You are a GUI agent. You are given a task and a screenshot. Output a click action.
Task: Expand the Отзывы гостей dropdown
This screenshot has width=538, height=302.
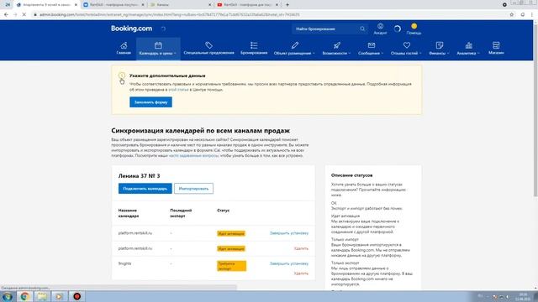click(406, 49)
